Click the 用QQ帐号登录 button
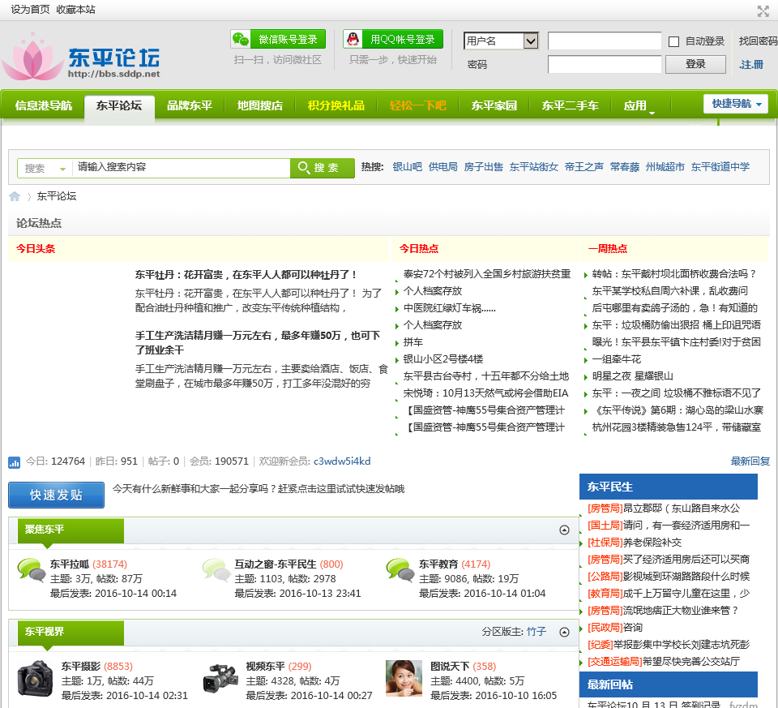 [393, 39]
